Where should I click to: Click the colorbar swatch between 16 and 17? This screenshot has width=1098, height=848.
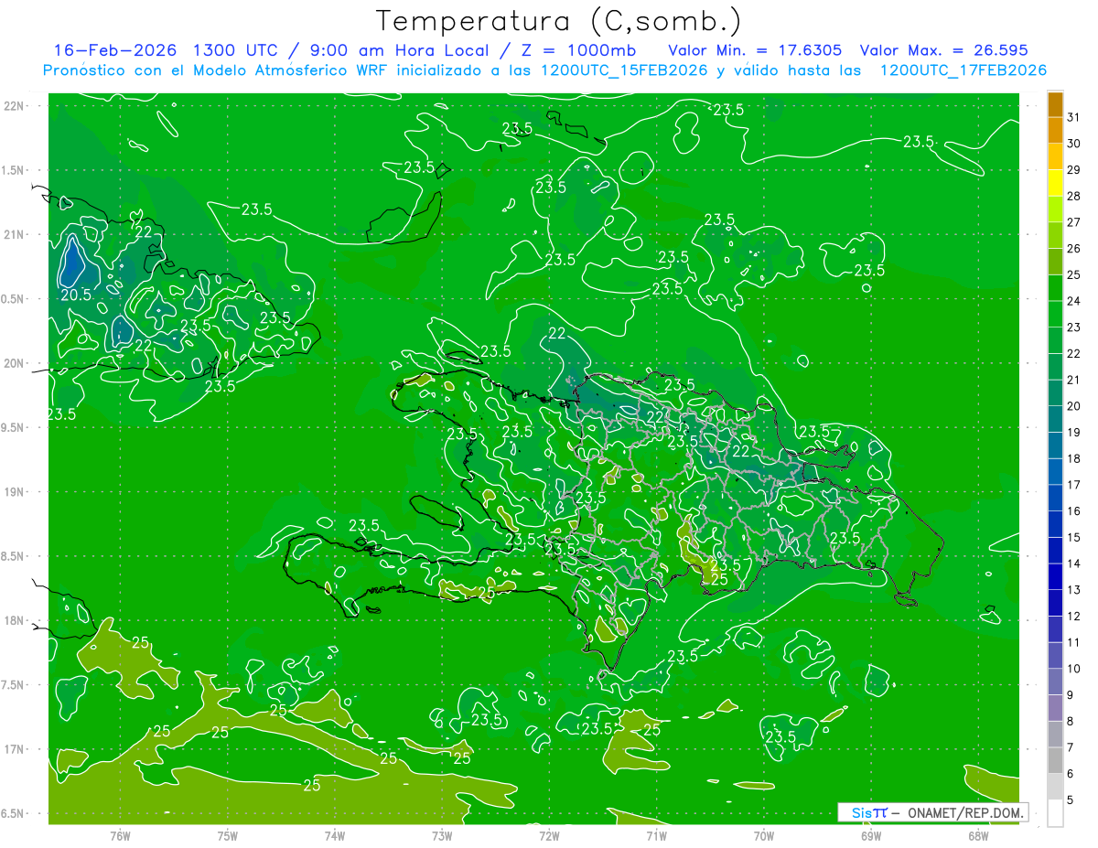(x=1055, y=498)
